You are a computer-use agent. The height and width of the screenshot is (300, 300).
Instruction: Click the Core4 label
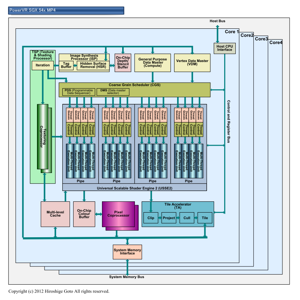276,43
